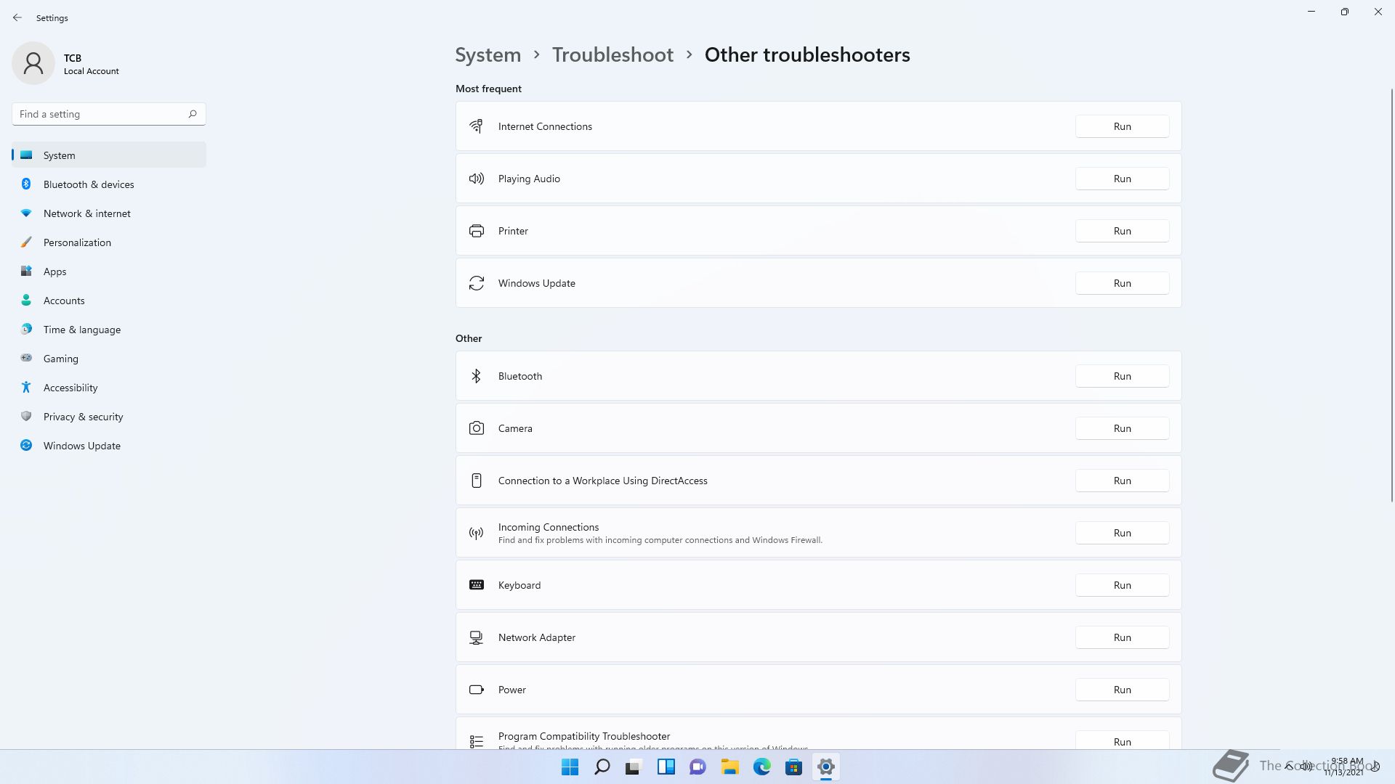Click the DirectAccess workplace connection icon
The height and width of the screenshot is (784, 1395).
(x=476, y=481)
